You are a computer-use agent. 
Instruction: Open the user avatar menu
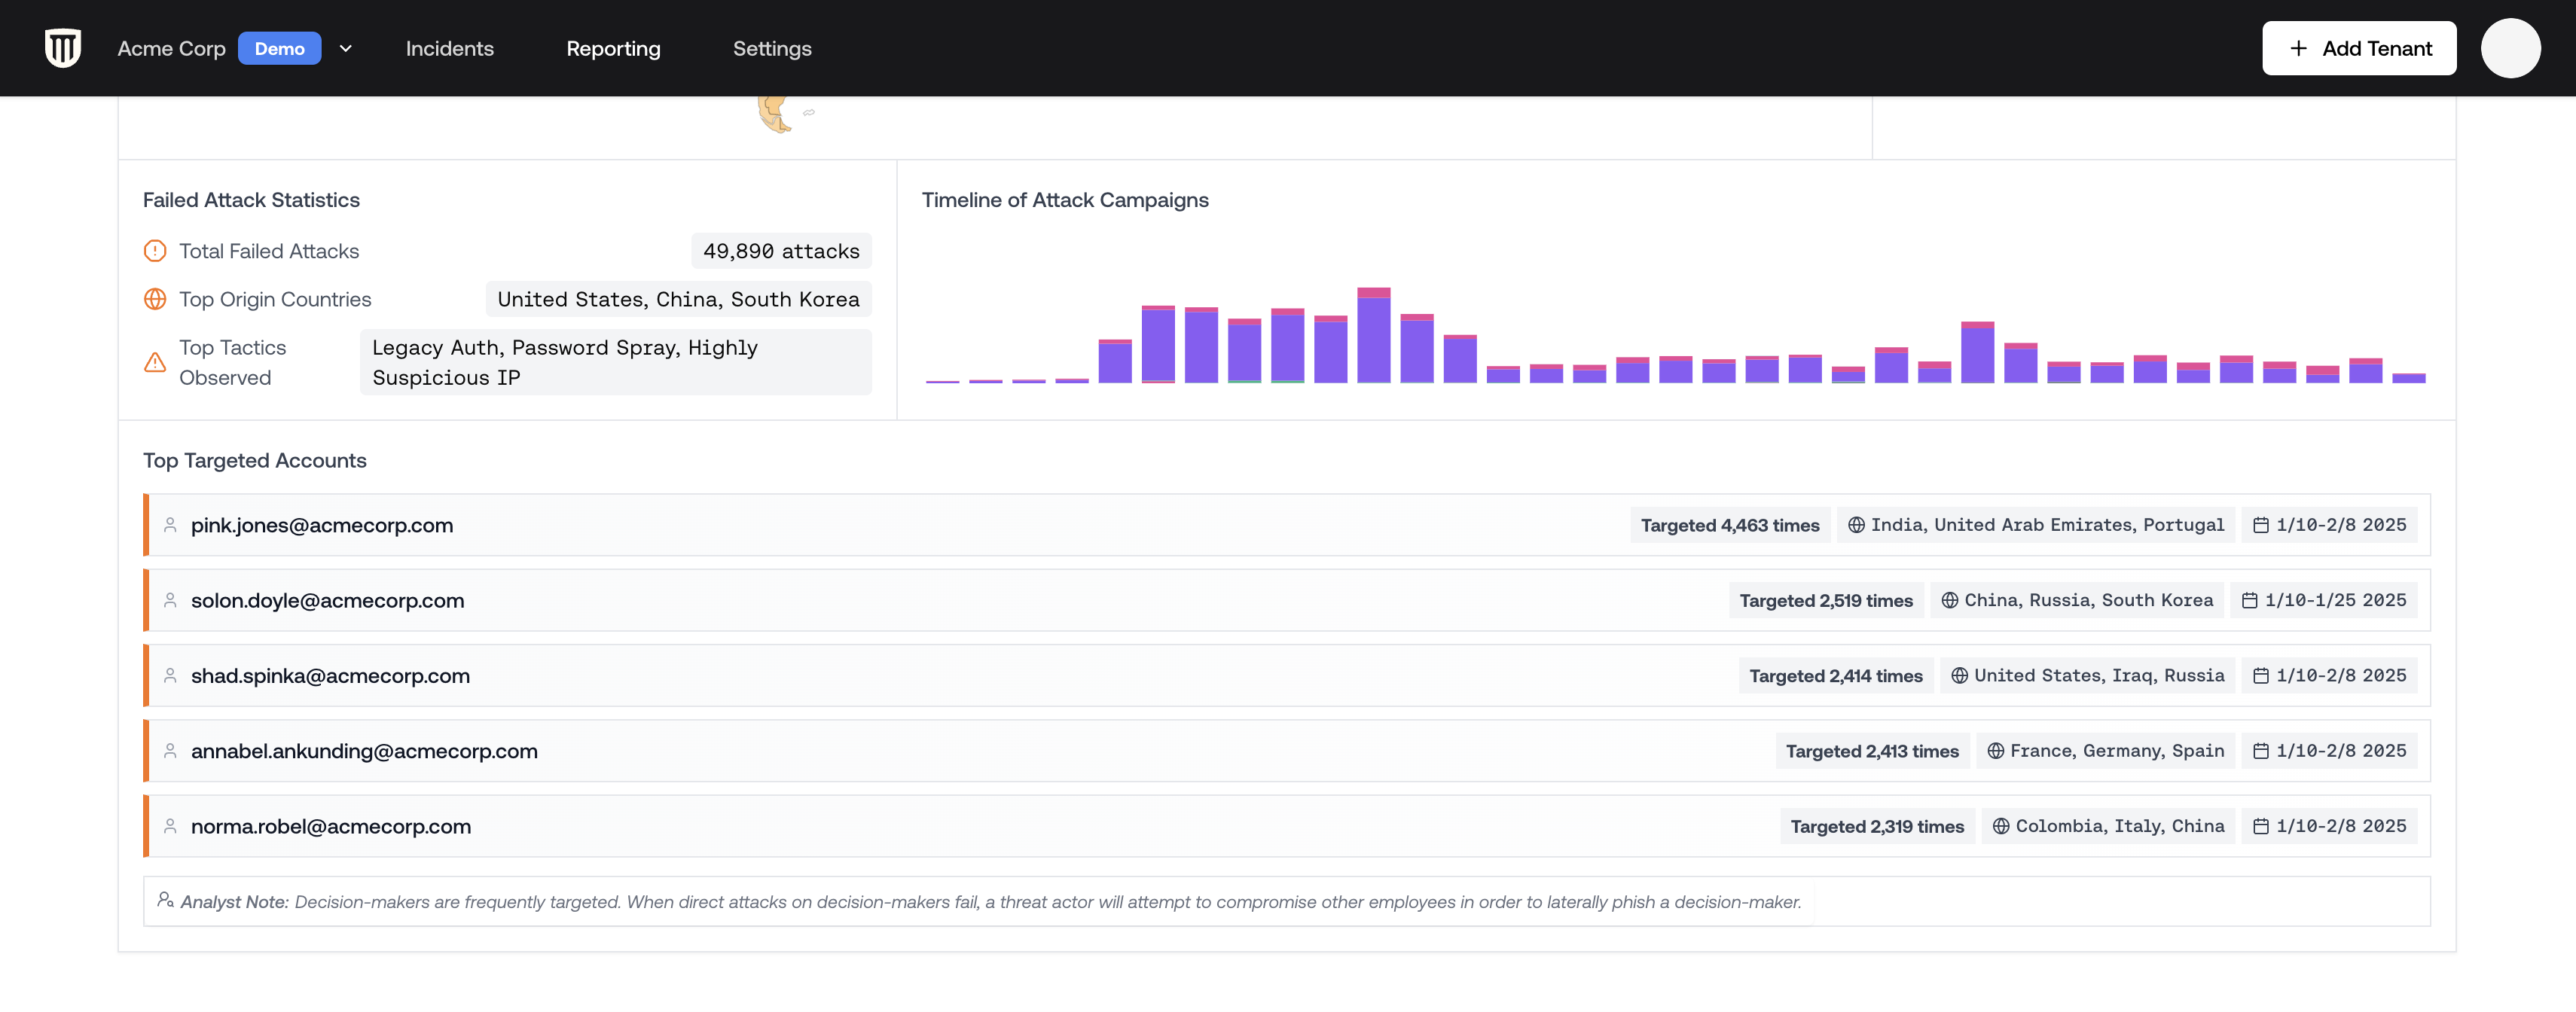[2510, 48]
